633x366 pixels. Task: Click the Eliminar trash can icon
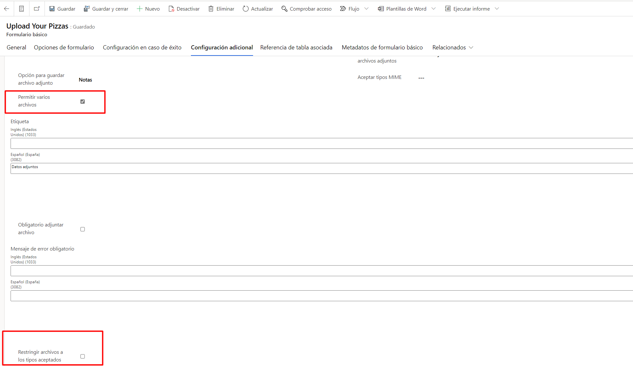[x=211, y=9]
